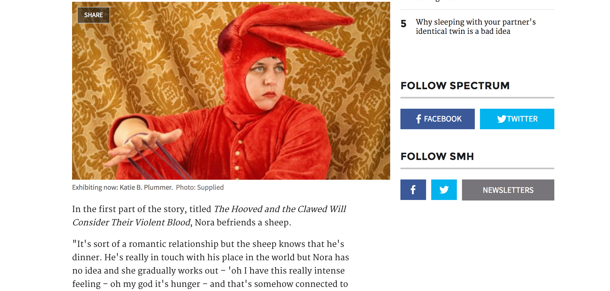Click the paragraph starting 'It's sort of a romantic'
Screen dimensions: 610x291
pos(210,264)
